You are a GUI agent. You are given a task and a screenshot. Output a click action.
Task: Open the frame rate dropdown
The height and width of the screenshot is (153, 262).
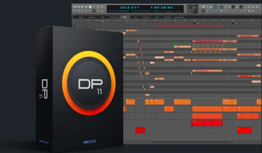[x=193, y=12]
